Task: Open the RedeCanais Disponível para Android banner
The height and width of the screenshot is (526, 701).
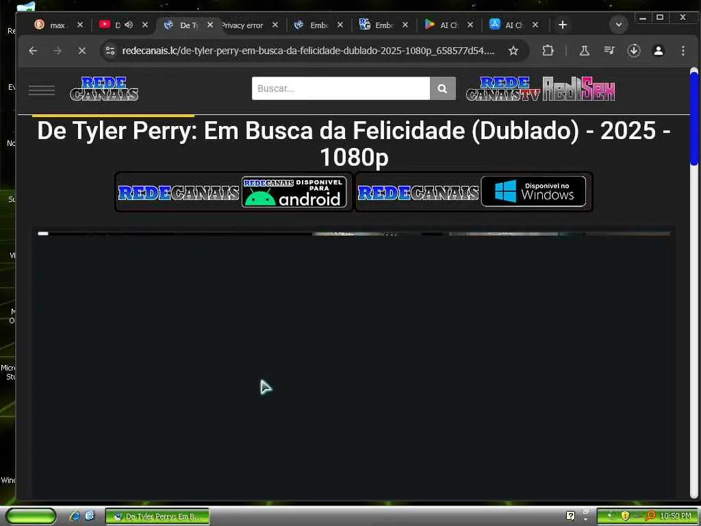Action: pos(234,192)
